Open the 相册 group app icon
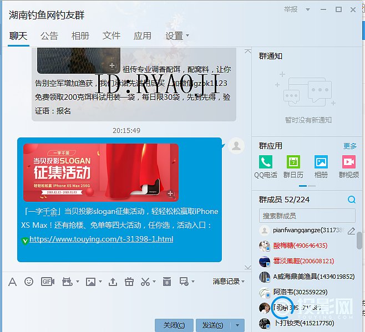The width and height of the screenshot is (365, 332). 321,162
